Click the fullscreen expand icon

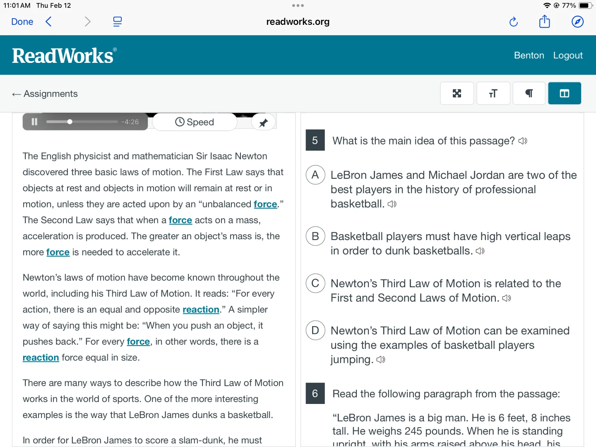[457, 94]
